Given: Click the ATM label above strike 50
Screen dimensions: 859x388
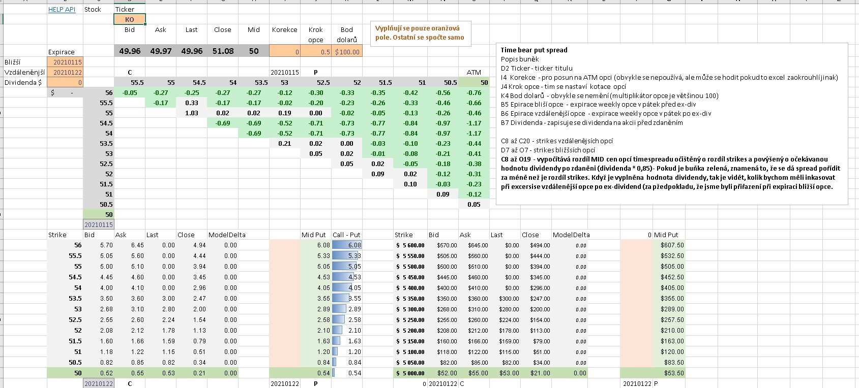Looking at the screenshot, I should (x=473, y=72).
